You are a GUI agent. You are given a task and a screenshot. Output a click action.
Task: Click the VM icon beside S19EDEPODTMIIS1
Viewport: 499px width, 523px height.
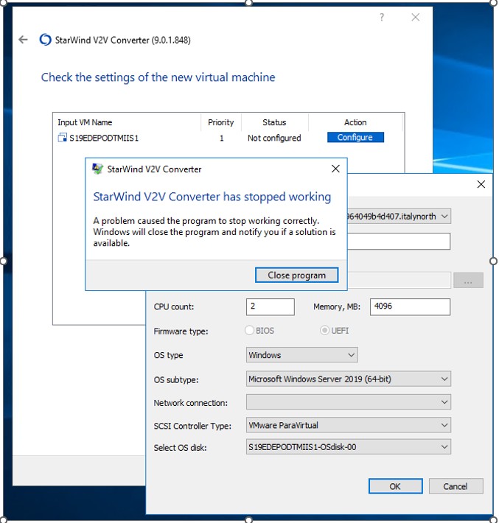click(62, 138)
